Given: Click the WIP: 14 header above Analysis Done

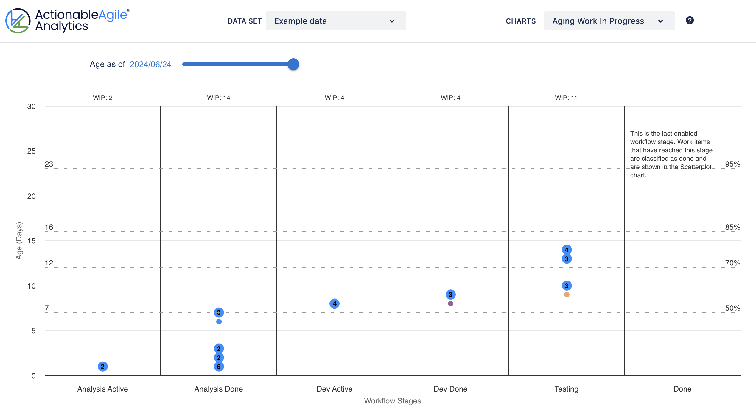Looking at the screenshot, I should 219,97.
